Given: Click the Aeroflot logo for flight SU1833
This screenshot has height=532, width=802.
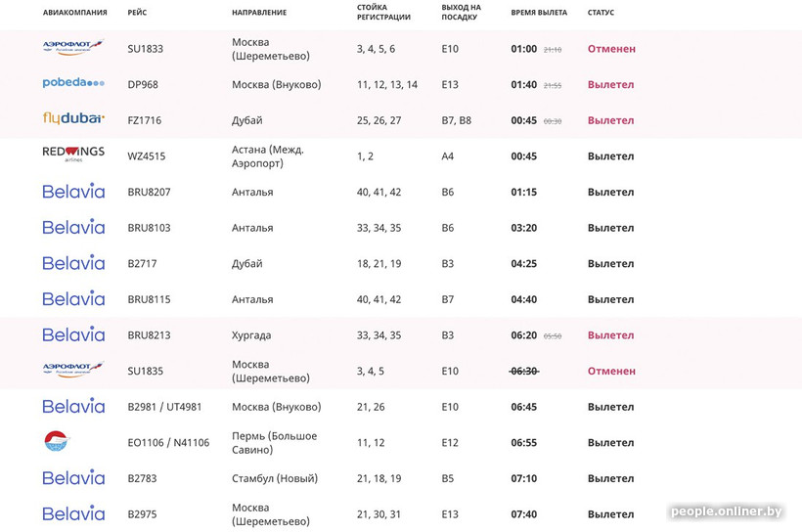Looking at the screenshot, I should pos(73,48).
